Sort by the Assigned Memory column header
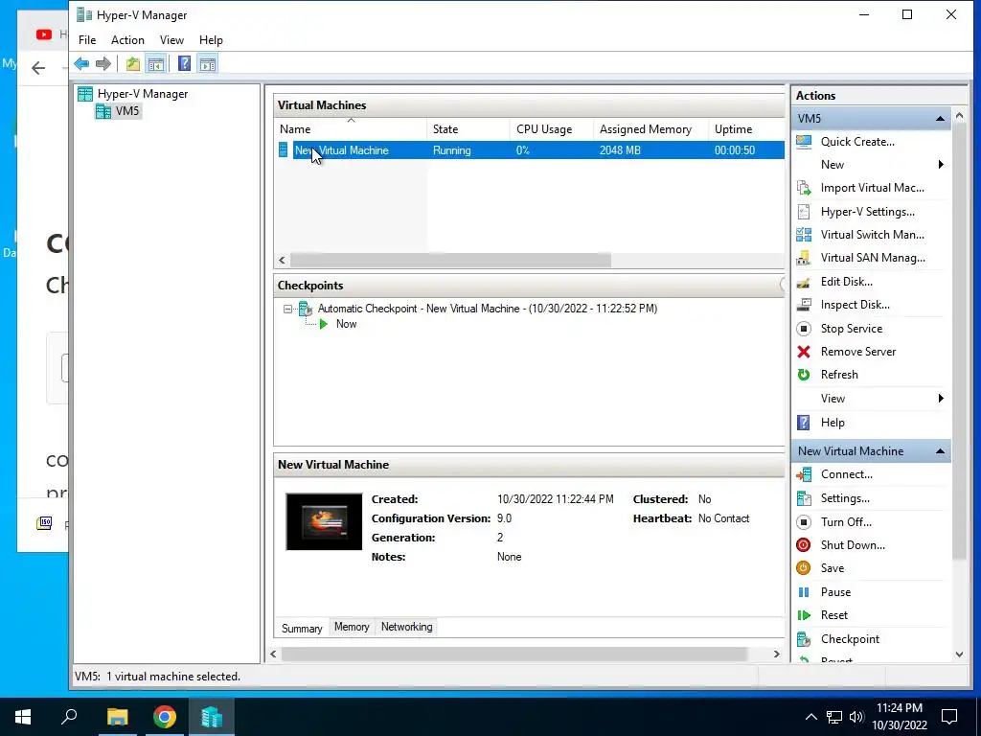The width and height of the screenshot is (981, 736). point(650,129)
